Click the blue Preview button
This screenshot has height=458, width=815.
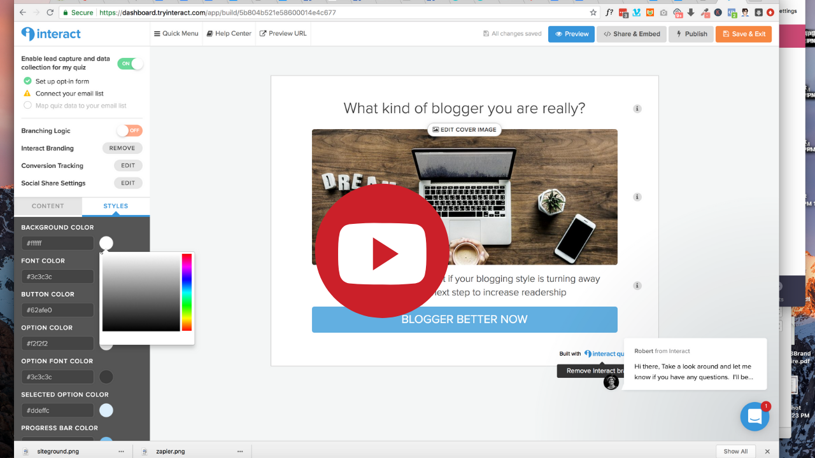(x=571, y=34)
